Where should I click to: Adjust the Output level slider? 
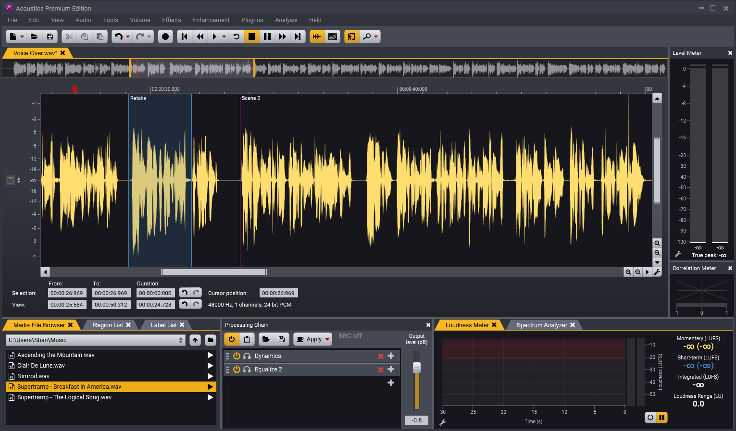tap(416, 368)
